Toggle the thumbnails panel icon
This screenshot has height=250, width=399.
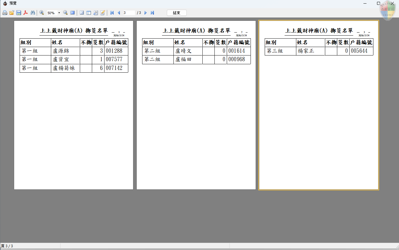pyautogui.click(x=89, y=13)
